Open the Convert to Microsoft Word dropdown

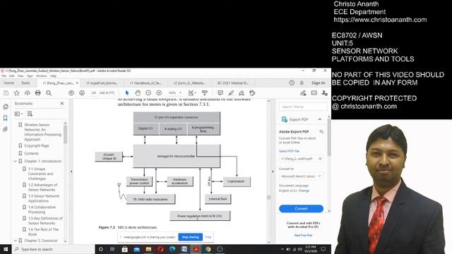pos(301,176)
